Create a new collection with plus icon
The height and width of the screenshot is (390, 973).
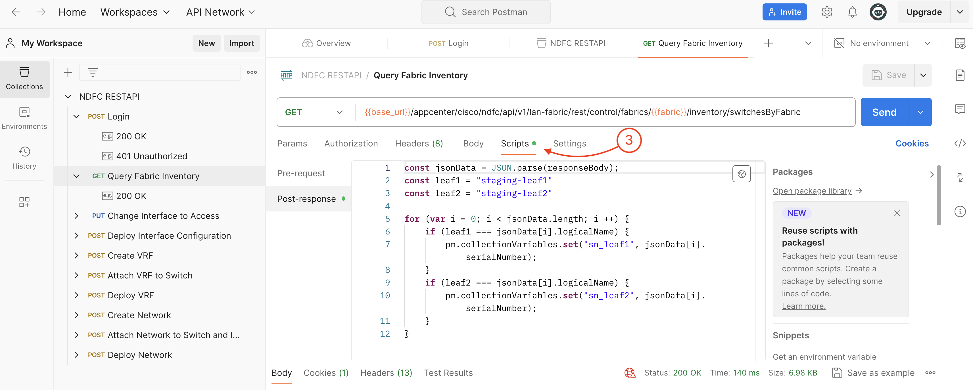(68, 72)
